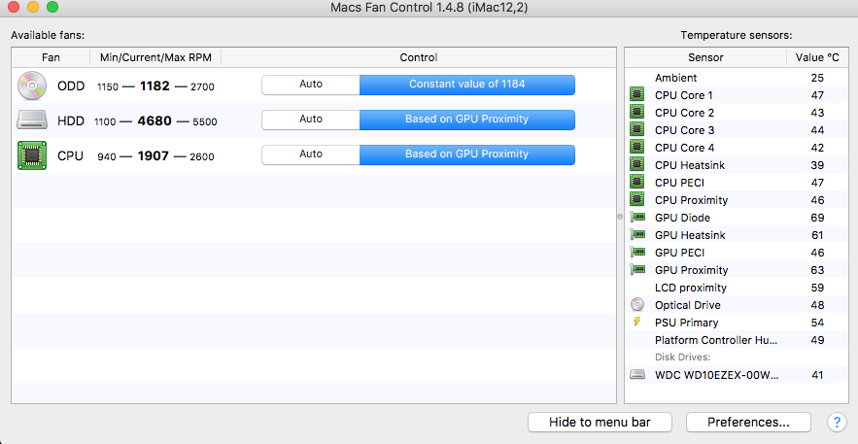The image size is (858, 444).
Task: Select Constant value of 1184 for ODD
Action: [466, 85]
